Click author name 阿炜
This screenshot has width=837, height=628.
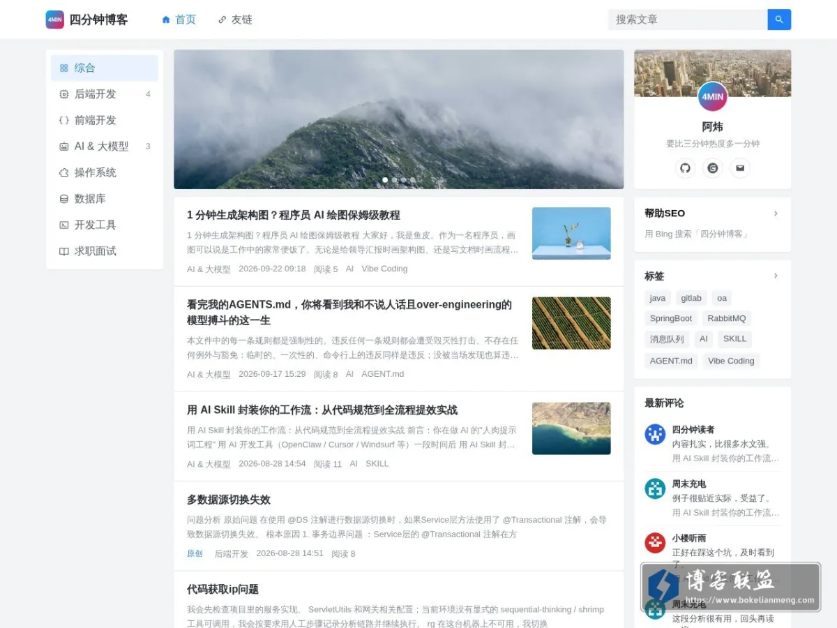click(712, 127)
